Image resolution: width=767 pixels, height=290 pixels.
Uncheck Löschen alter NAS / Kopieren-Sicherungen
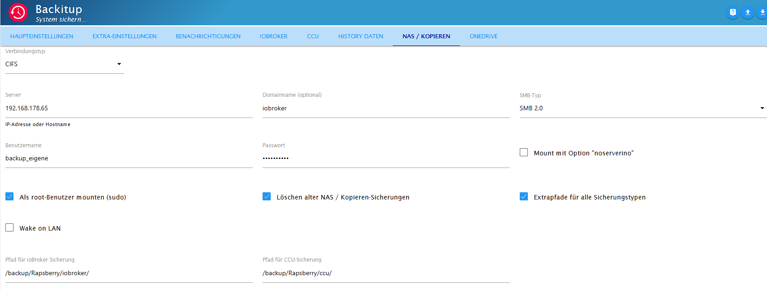(267, 197)
